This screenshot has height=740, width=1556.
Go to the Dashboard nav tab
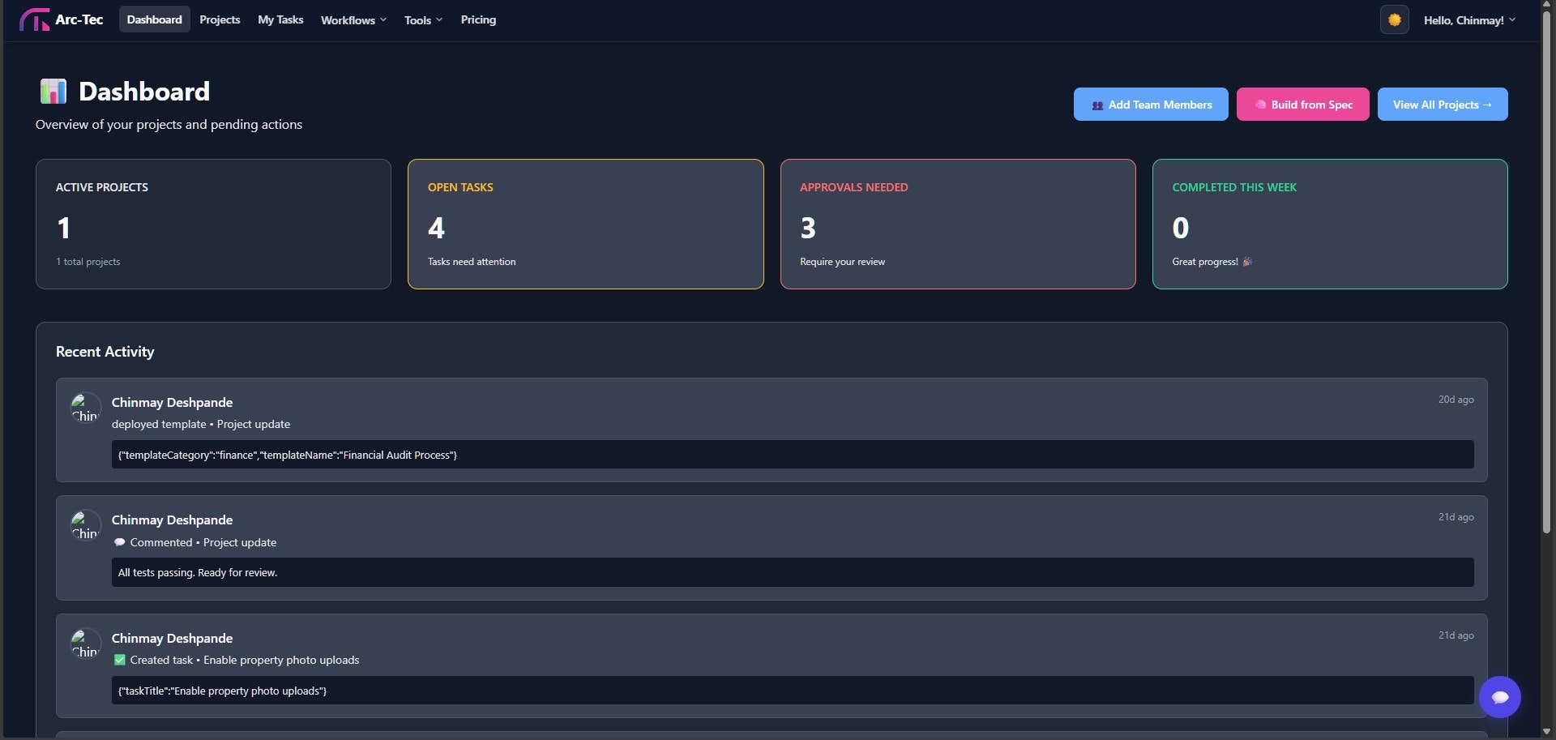[154, 19]
